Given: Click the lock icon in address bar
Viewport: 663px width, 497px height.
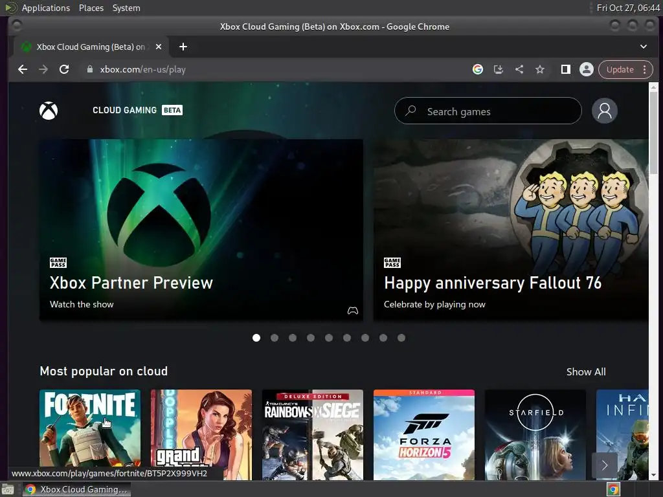Looking at the screenshot, I should point(89,69).
